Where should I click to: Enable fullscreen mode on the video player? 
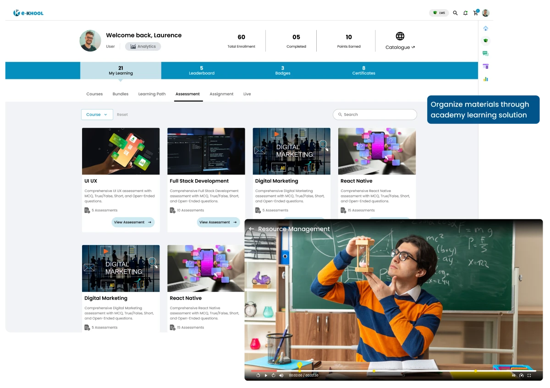tap(528, 375)
